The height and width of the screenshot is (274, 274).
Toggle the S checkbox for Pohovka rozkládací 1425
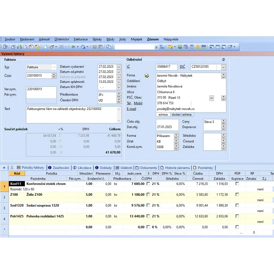point(148,216)
